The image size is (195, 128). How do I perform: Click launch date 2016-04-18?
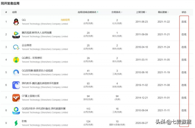pos(142,47)
